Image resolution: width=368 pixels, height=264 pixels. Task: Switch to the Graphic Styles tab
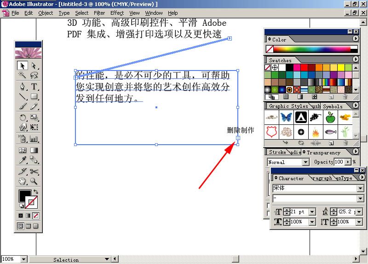click(x=288, y=106)
